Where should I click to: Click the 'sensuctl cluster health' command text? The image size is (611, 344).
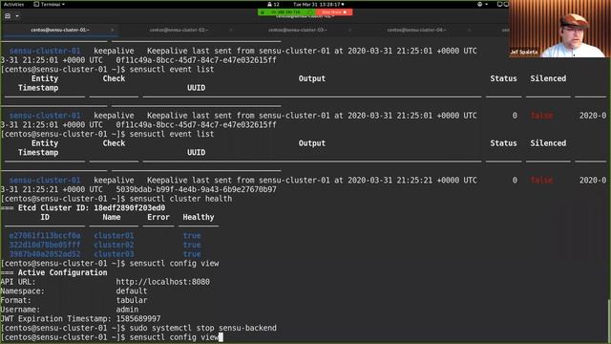click(x=180, y=199)
